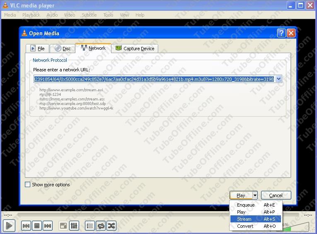Maximize the VLC media player window
Viewport: 317px width, 234px height.
(x=300, y=5)
